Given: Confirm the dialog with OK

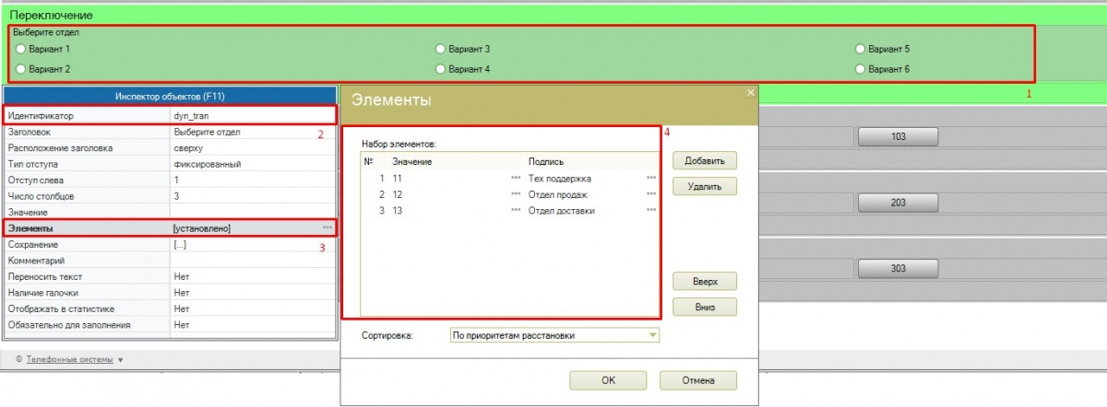Looking at the screenshot, I should click(x=608, y=380).
